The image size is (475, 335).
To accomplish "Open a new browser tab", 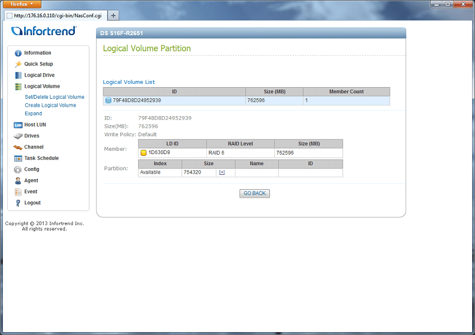I will pyautogui.click(x=113, y=16).
